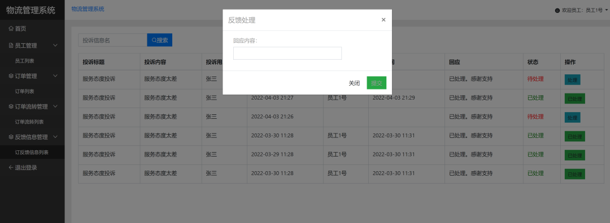
Task: Select 订反馈信息列表 in the sidebar
Action: coord(32,153)
